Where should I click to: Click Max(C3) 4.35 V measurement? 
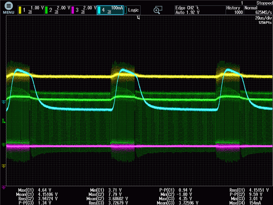175,199
